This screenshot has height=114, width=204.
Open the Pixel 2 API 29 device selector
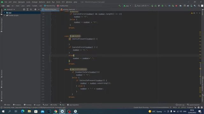[142, 6]
